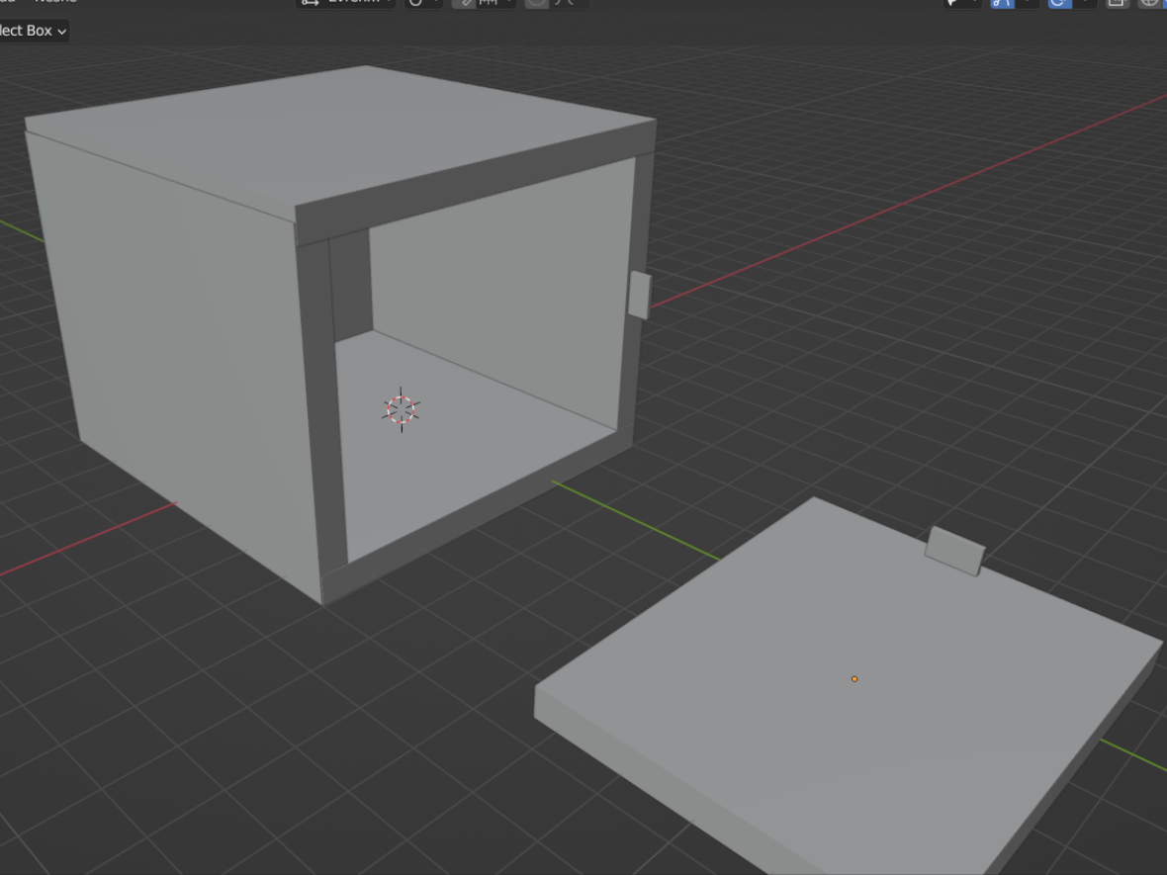The height and width of the screenshot is (875, 1167).
Task: Click the orange origin point on the lid
Action: (854, 678)
